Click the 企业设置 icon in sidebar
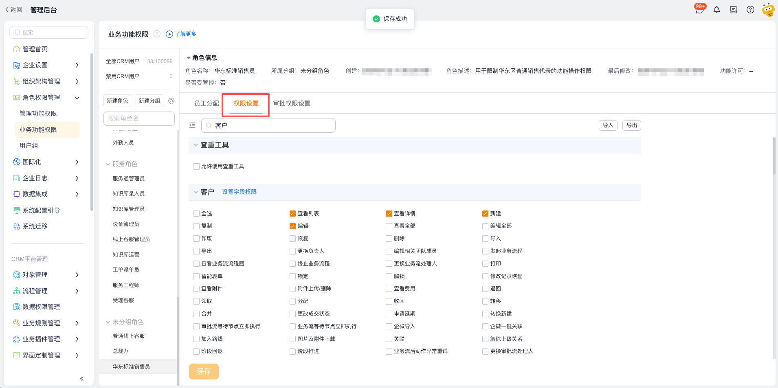Screen dimensions: 778x388 (17, 65)
